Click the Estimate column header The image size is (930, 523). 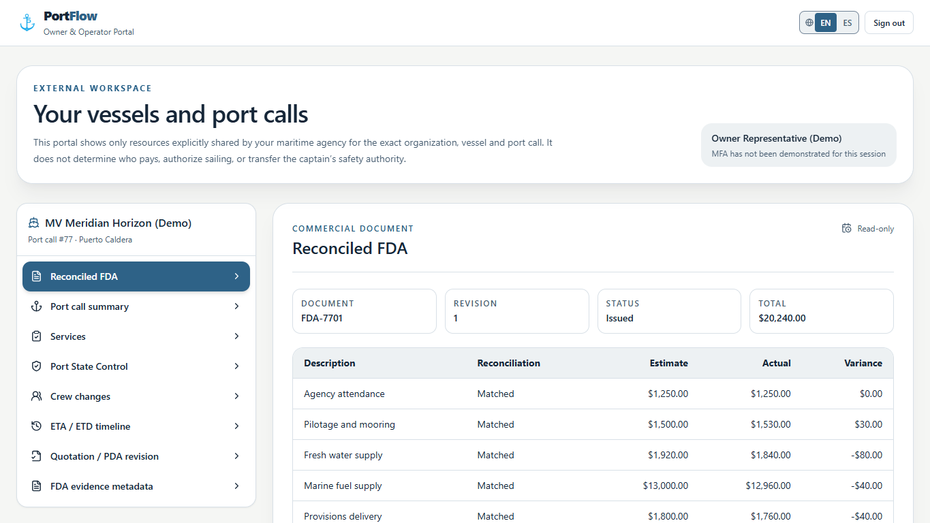coord(668,363)
